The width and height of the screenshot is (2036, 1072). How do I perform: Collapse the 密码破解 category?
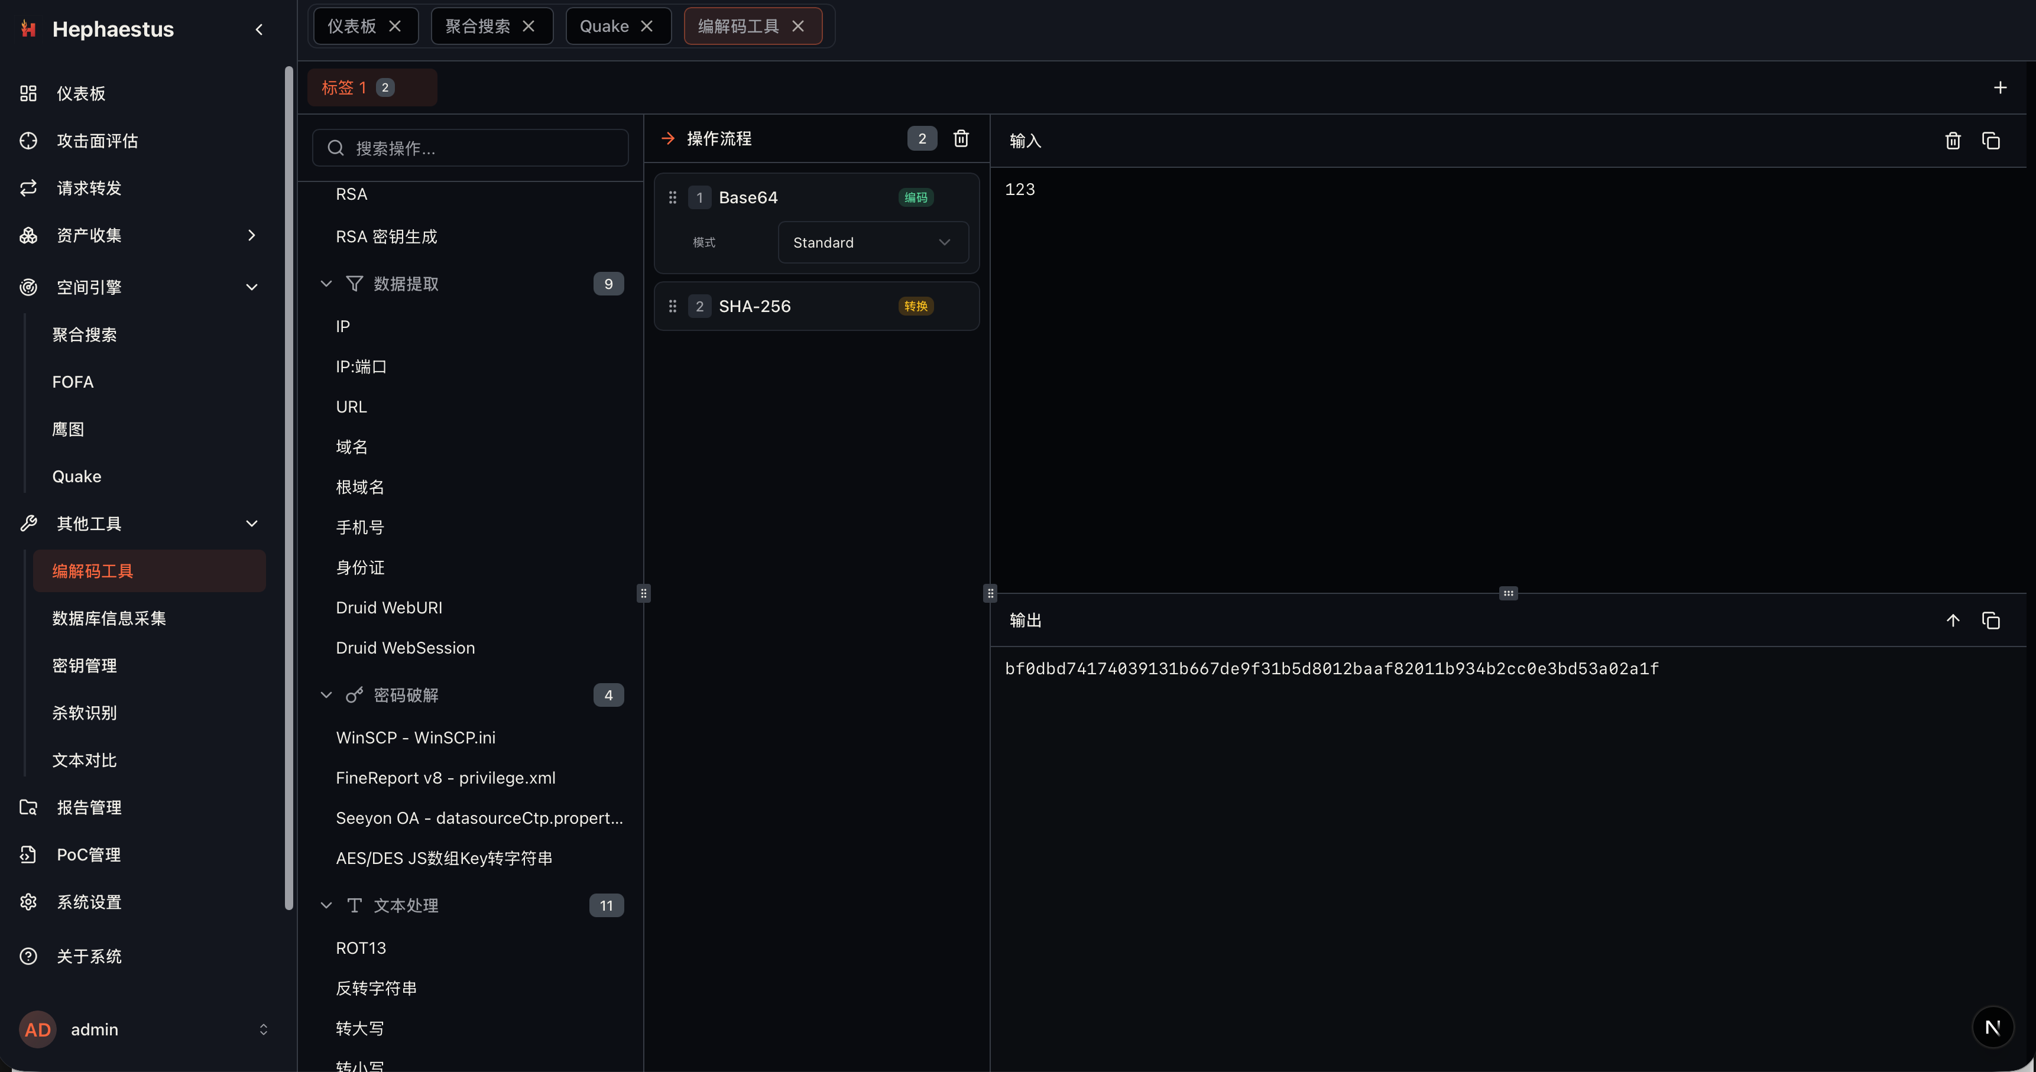[326, 695]
